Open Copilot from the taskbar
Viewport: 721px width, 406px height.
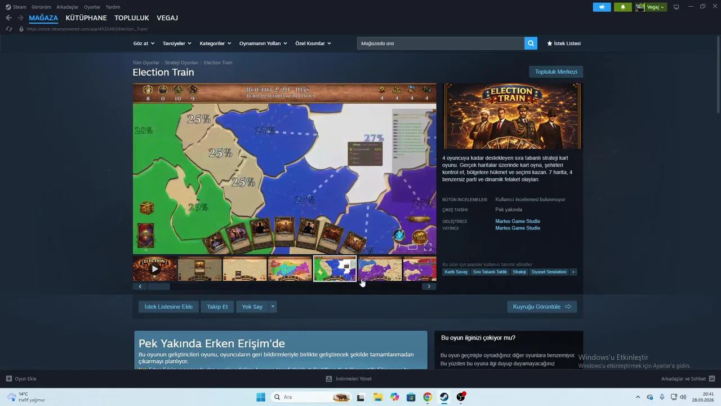pyautogui.click(x=394, y=397)
